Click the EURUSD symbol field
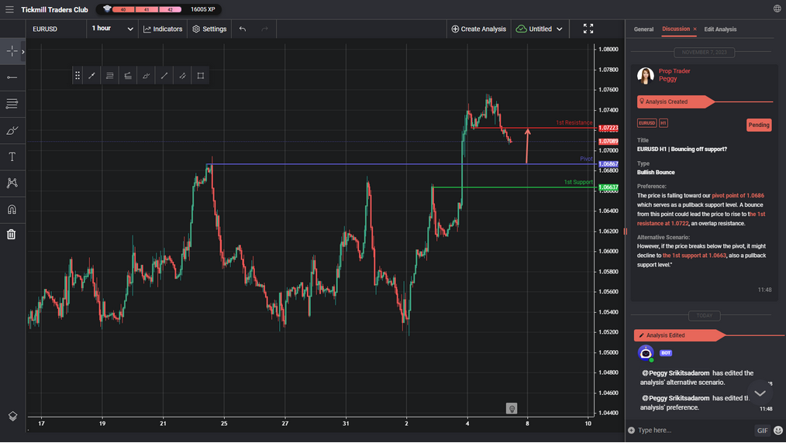This screenshot has width=786, height=443. 56,29
